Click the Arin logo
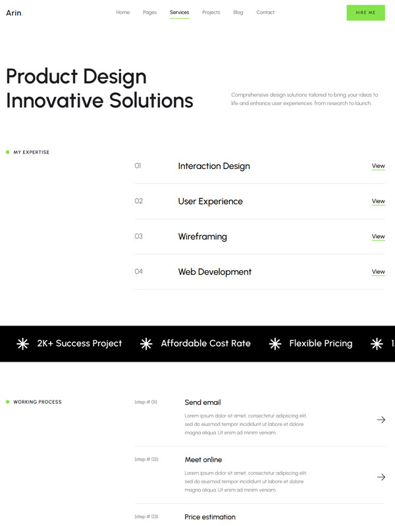The height and width of the screenshot is (526, 395). coord(14,12)
